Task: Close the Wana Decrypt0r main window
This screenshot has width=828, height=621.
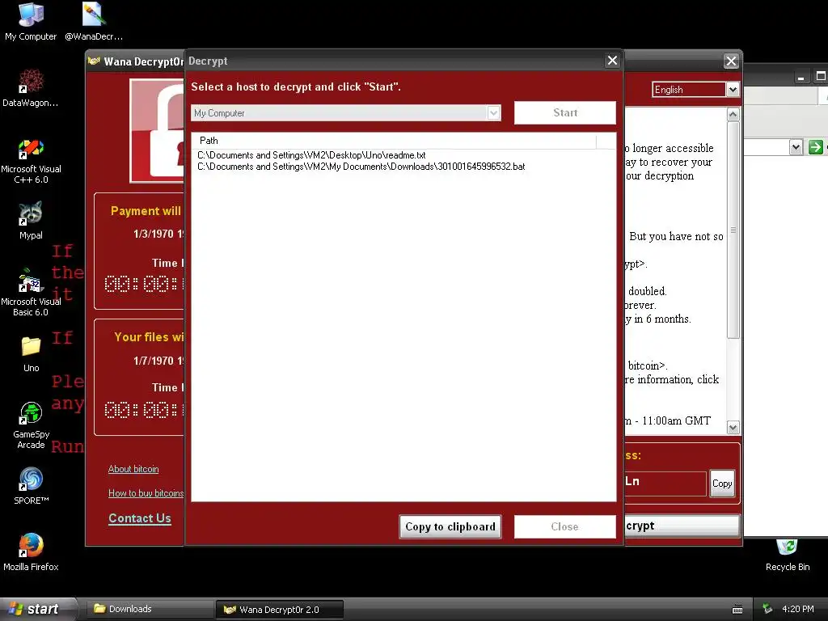Action: tap(731, 61)
